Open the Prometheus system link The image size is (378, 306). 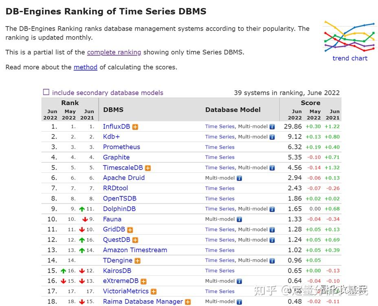click(121, 147)
